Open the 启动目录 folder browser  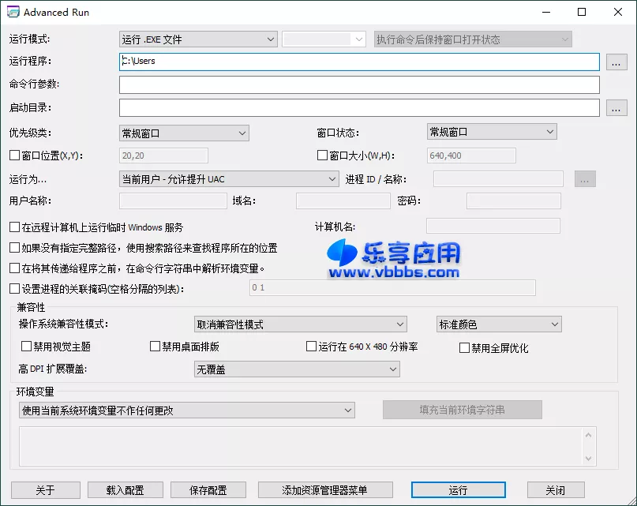coord(616,107)
